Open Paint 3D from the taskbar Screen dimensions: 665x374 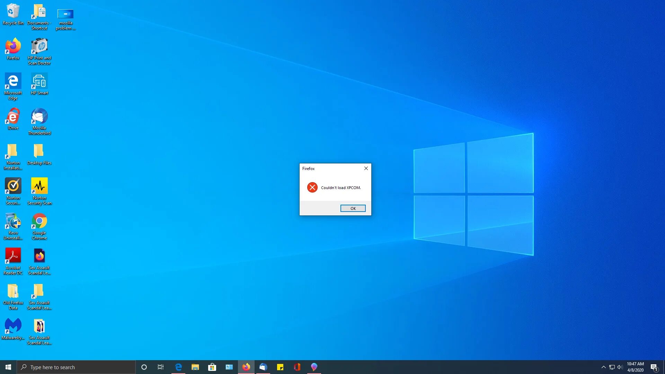coord(314,367)
